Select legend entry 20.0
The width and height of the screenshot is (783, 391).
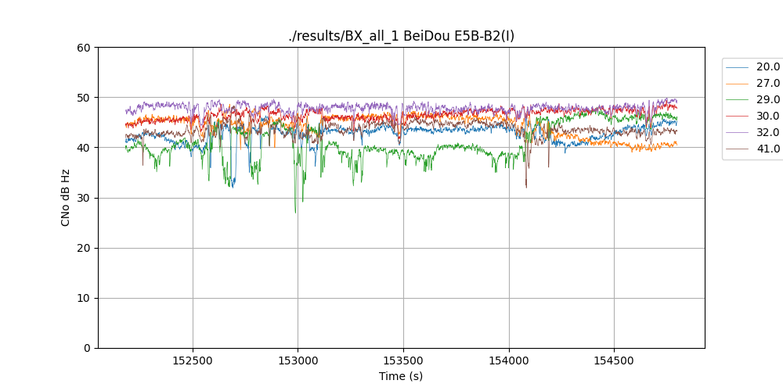[x=767, y=66]
